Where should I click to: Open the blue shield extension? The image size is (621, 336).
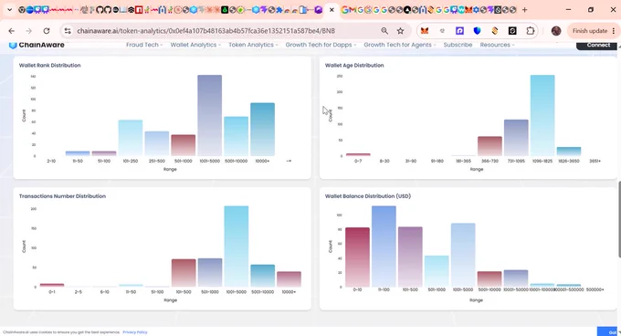(477, 31)
